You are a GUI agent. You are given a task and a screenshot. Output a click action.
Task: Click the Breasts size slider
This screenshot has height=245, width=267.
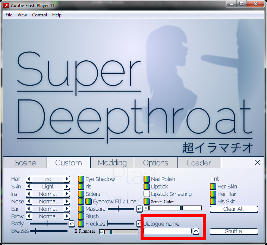coord(49,231)
